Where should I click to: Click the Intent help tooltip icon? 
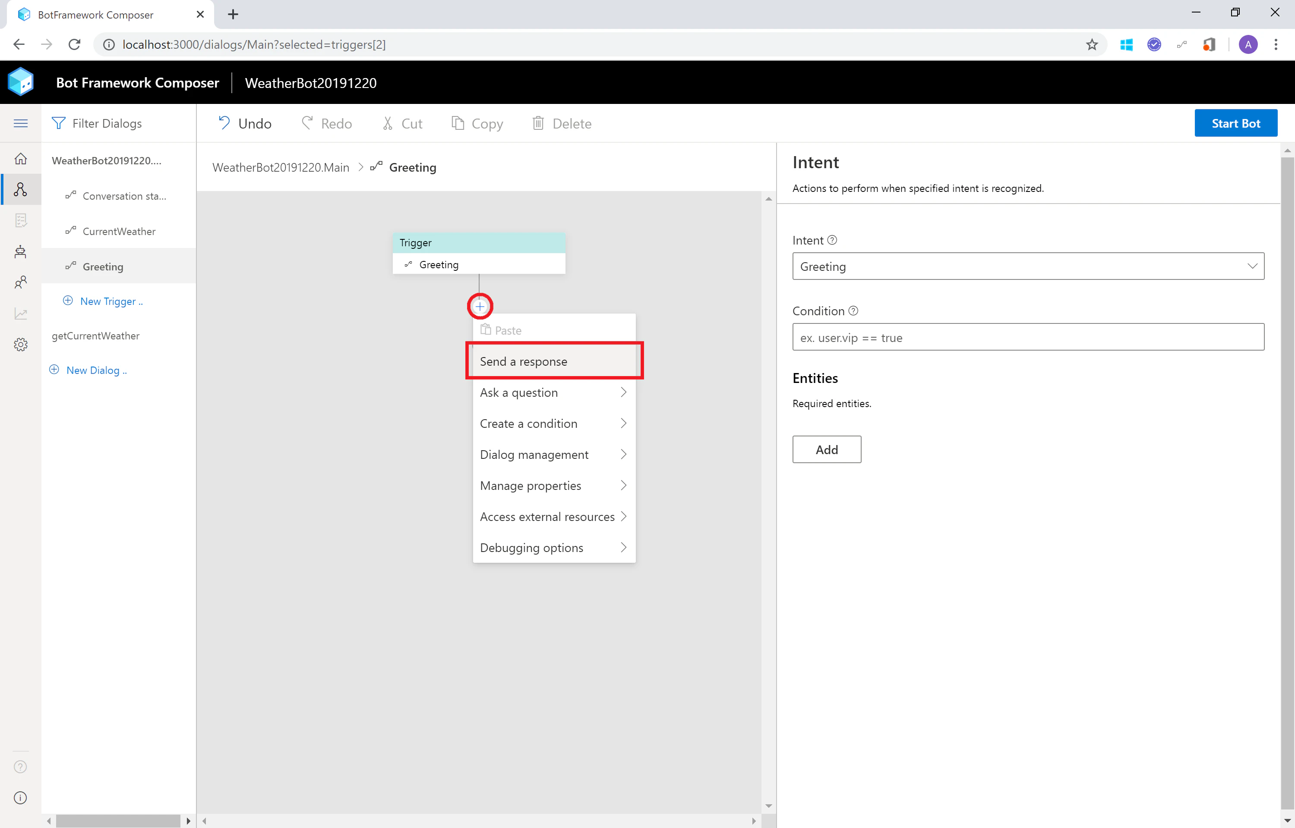pos(832,240)
